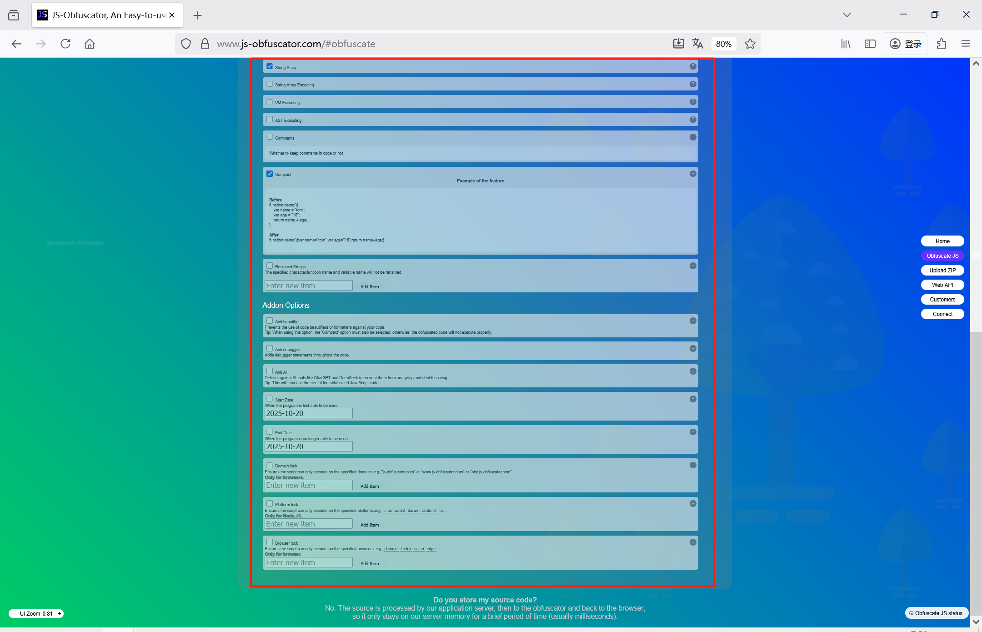982x632 pixels.
Task: Click the help icon for String Array
Action: coord(692,67)
